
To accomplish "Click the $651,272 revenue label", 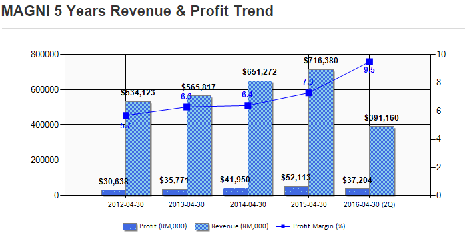I will pyautogui.click(x=260, y=72).
